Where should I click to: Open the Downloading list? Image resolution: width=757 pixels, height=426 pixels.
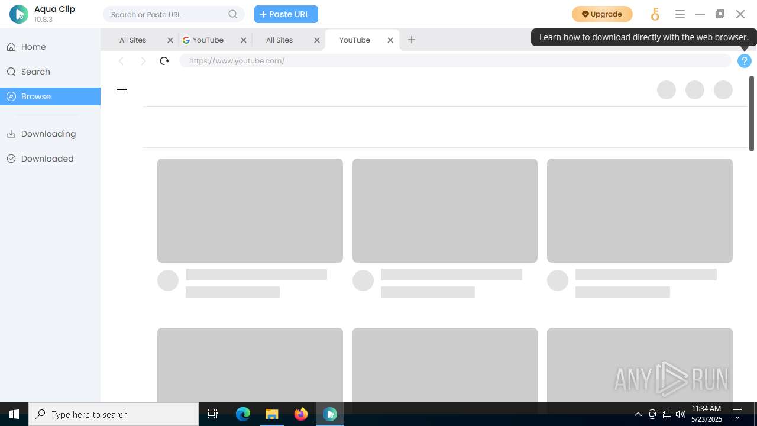tap(50, 134)
